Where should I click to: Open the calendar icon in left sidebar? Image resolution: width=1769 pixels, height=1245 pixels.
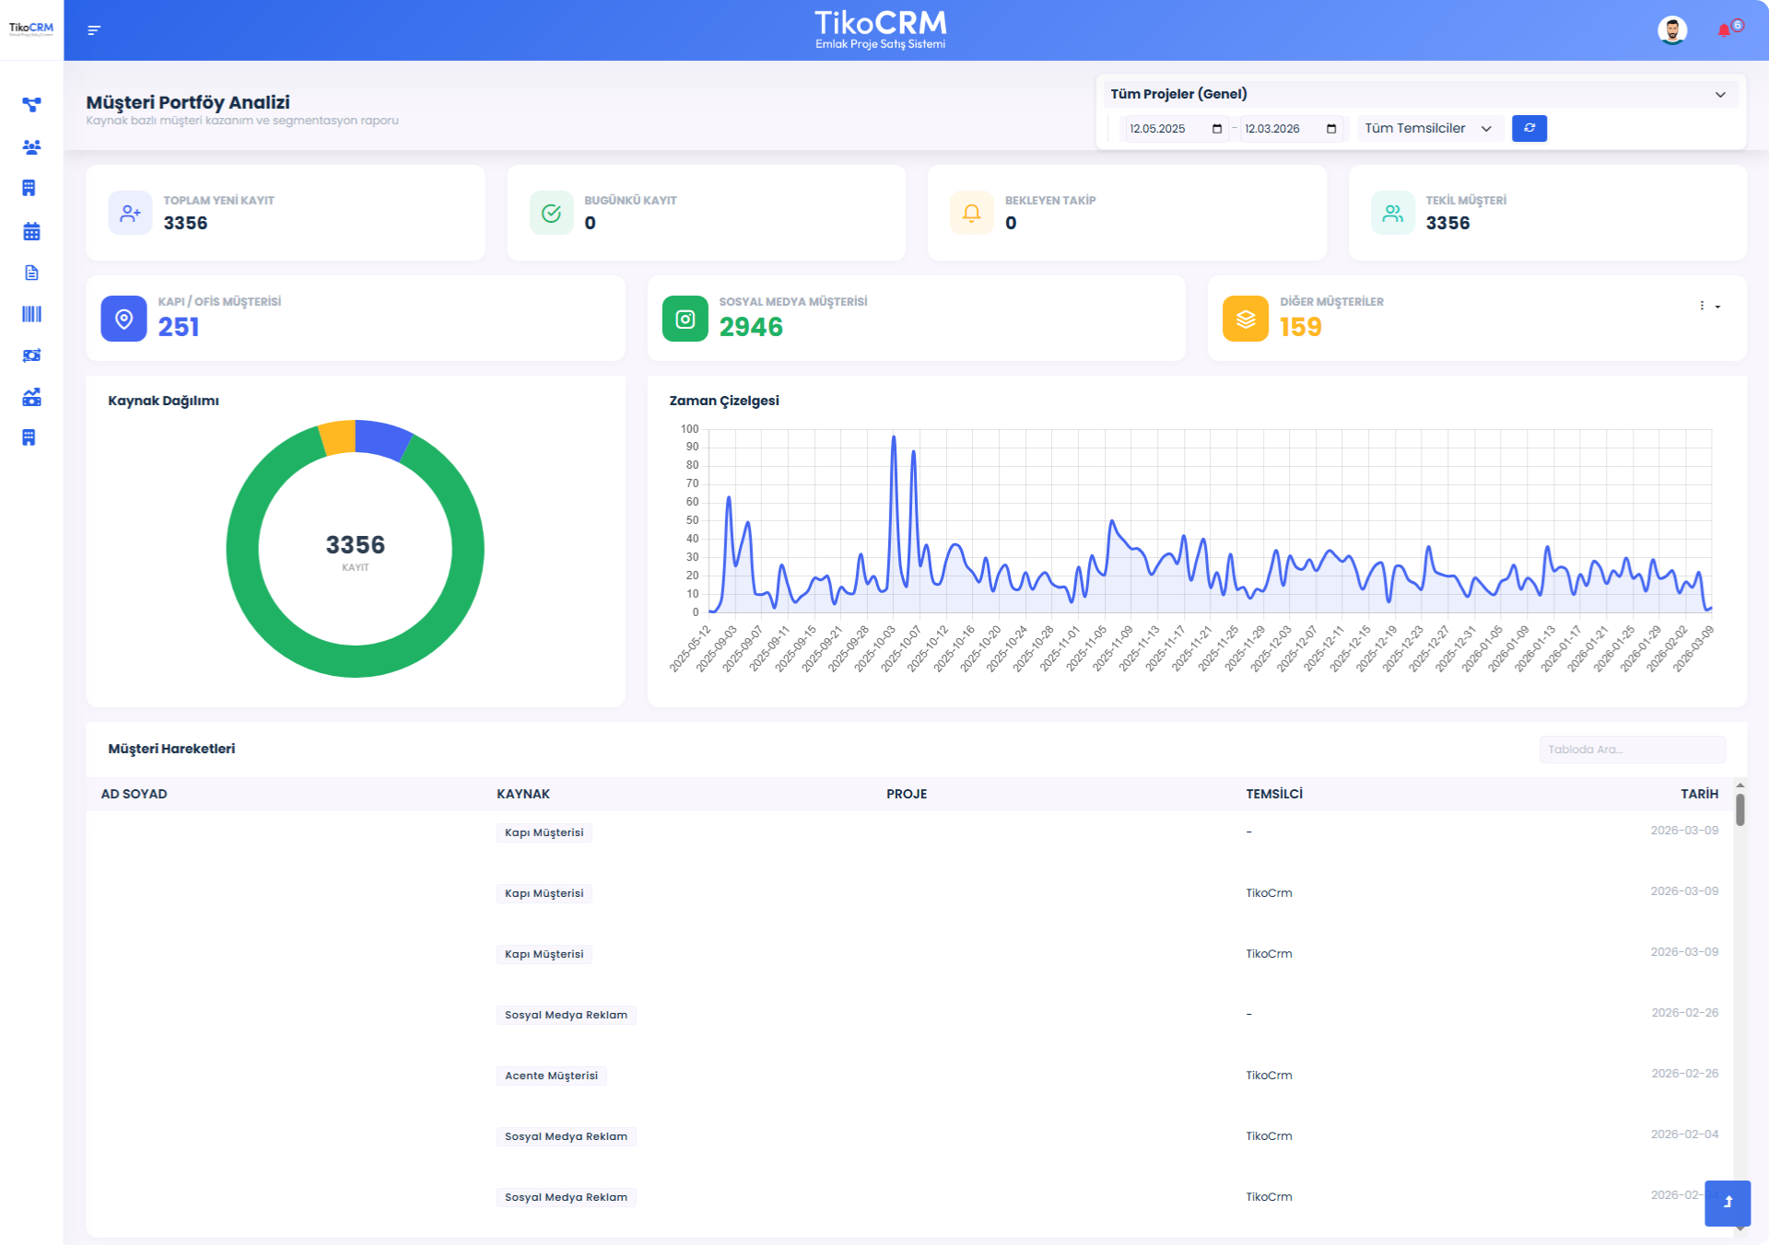pos(31,231)
